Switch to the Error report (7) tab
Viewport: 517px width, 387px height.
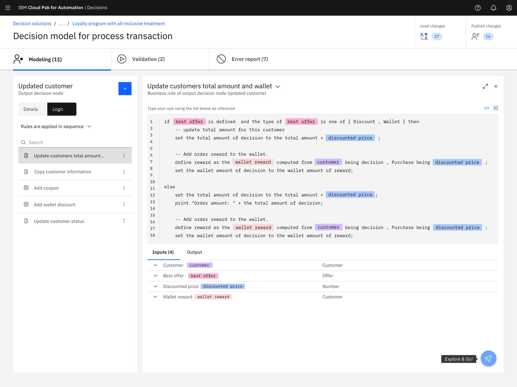[242, 59]
